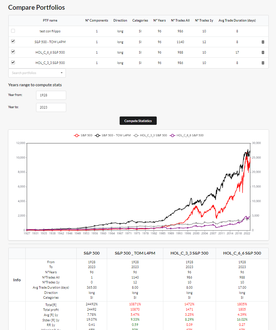Toggle the gray HOL_C_3_3 legend marker

click(136, 135)
